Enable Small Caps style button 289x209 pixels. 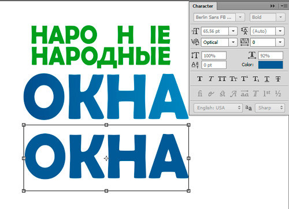click(x=234, y=79)
